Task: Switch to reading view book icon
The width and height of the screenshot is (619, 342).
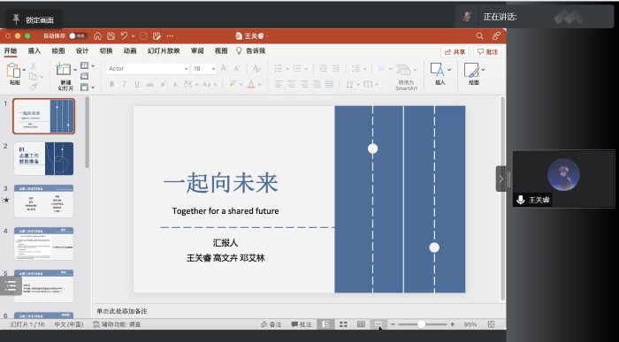Action: (361, 324)
